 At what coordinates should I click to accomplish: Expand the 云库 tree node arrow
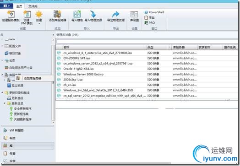(x=2, y=60)
